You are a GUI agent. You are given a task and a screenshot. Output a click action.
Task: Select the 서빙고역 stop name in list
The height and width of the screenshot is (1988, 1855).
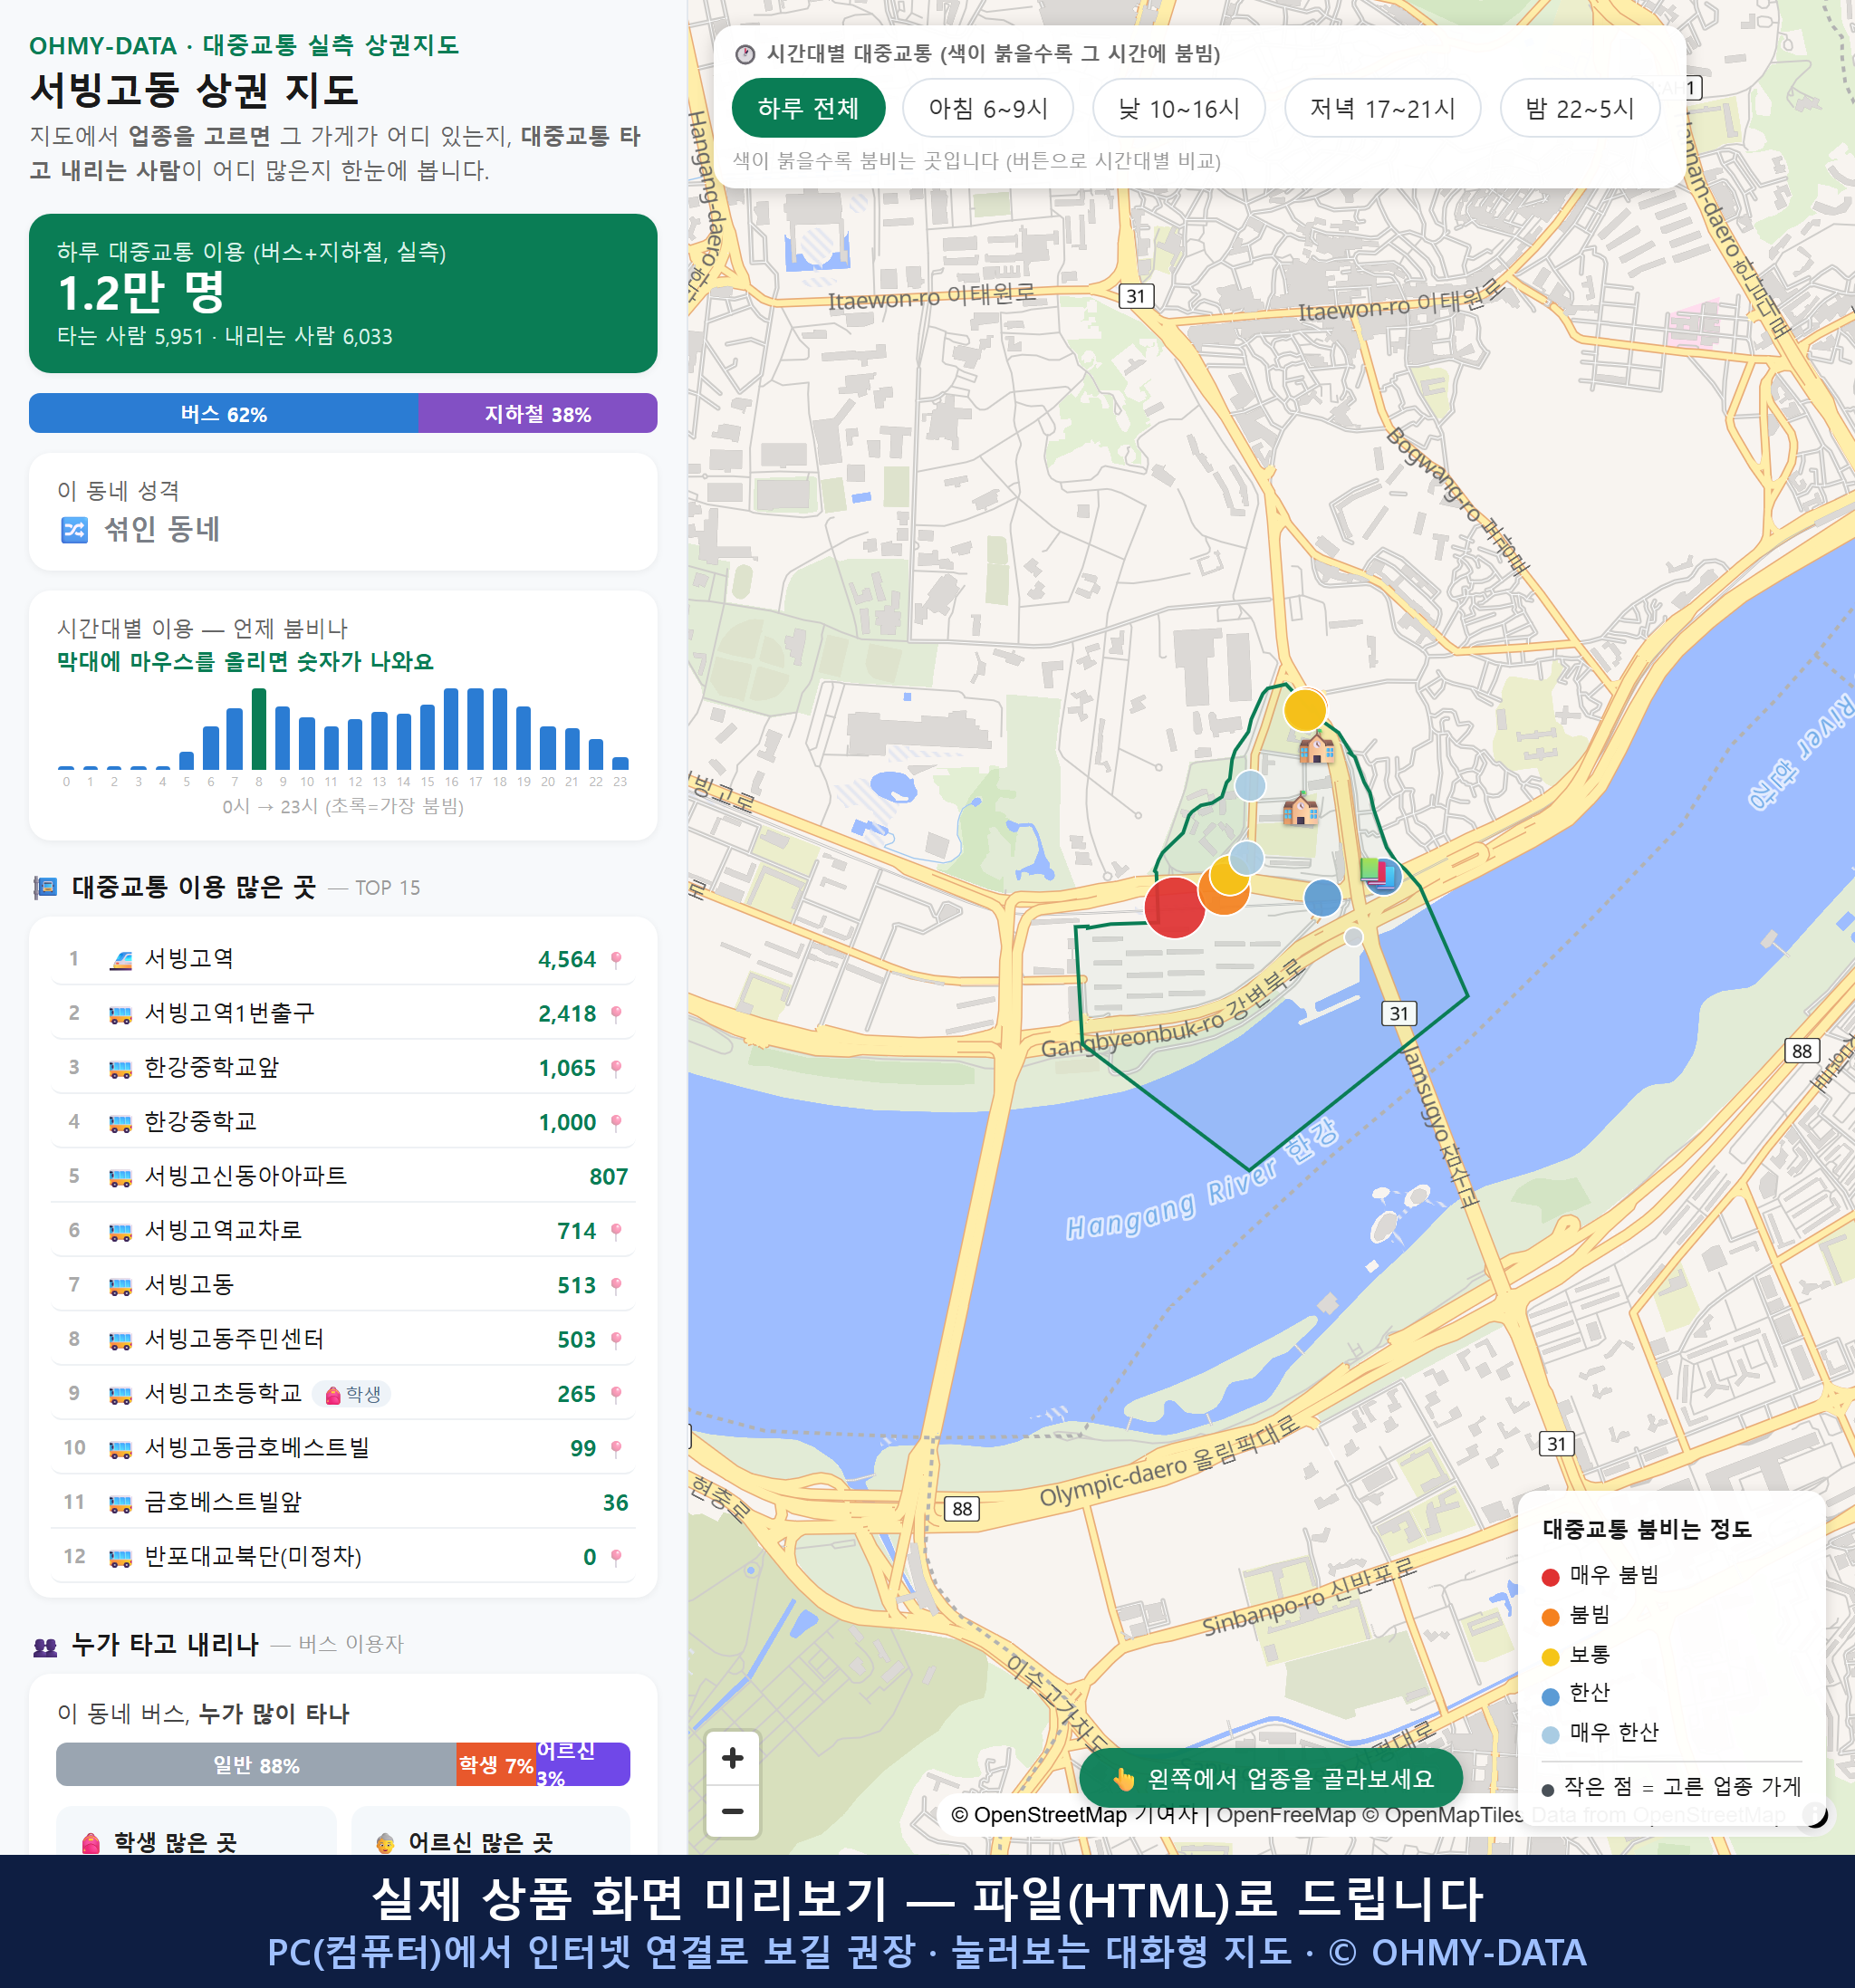coord(189,958)
